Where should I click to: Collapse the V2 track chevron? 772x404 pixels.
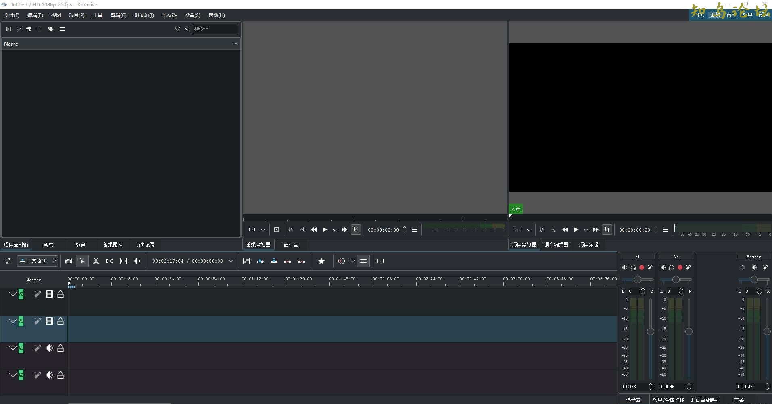click(13, 294)
